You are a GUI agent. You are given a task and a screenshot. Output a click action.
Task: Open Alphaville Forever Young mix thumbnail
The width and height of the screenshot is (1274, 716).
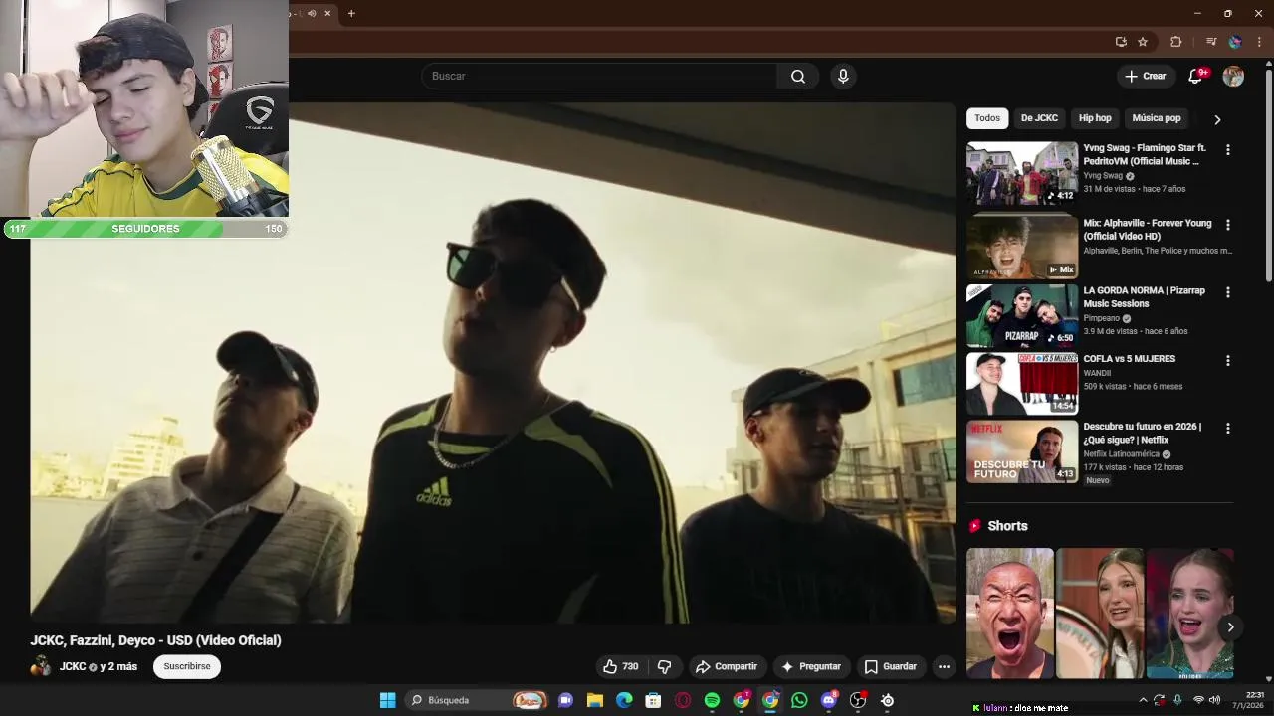pos(1022,247)
